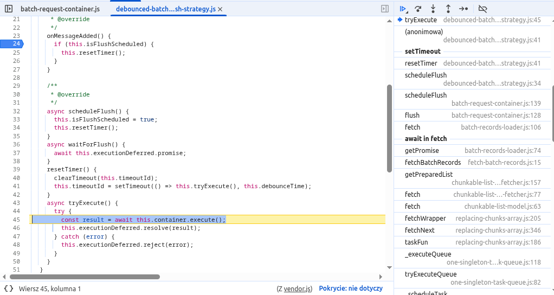Switch to batch-request-container.js tab
The height and width of the screenshot is (295, 554).
(60, 9)
